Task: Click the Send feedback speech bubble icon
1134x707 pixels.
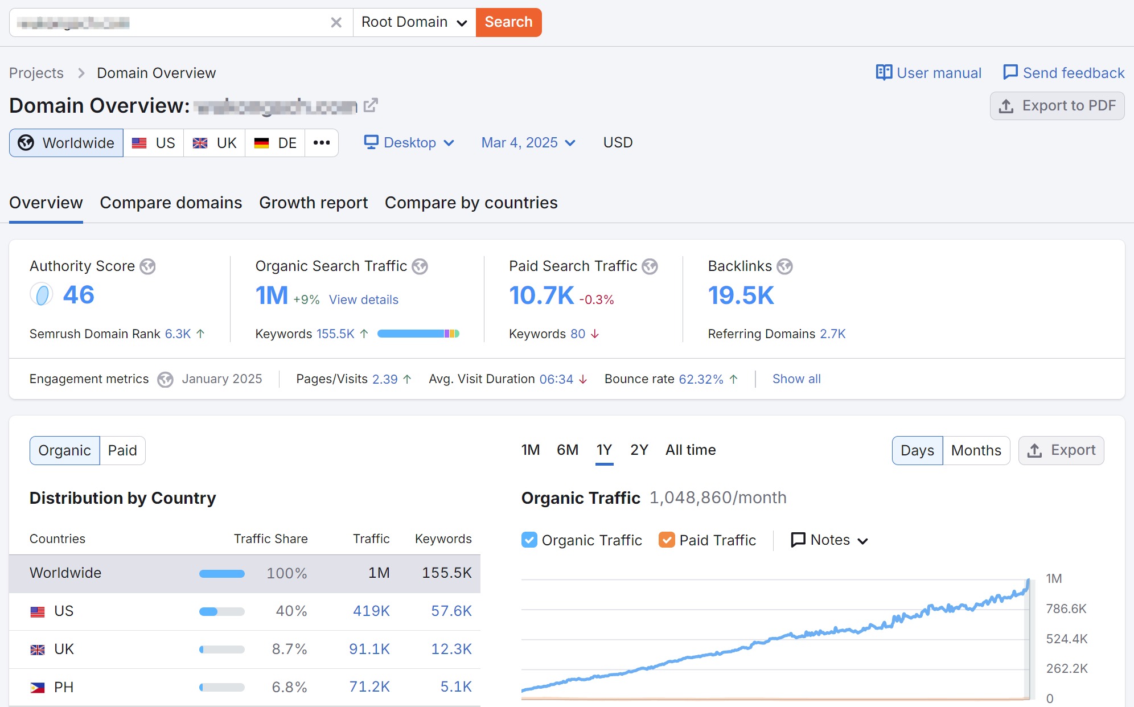Action: [x=1010, y=73]
